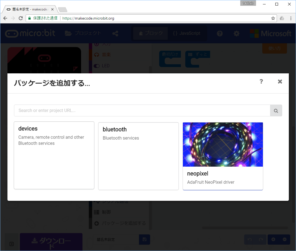Screen dimensions: 296x251
Task: Click the micro:bit logo
Action: [30, 33]
